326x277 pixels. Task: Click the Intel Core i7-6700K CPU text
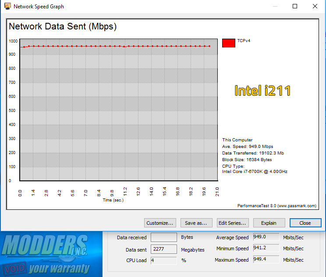pos(255,172)
